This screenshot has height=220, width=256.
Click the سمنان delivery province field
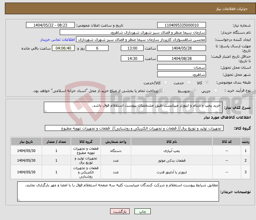coord(181,67)
